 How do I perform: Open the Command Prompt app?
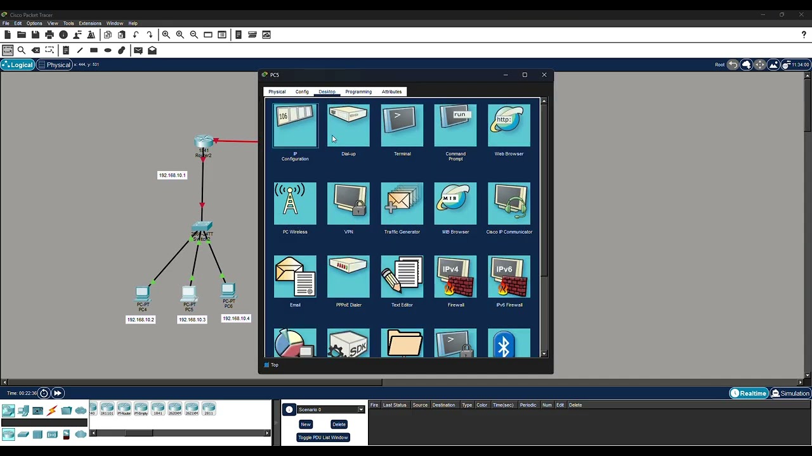coord(455,126)
